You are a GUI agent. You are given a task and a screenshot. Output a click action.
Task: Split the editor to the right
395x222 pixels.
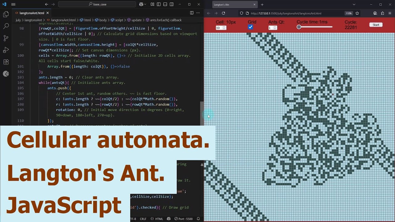coord(192,13)
